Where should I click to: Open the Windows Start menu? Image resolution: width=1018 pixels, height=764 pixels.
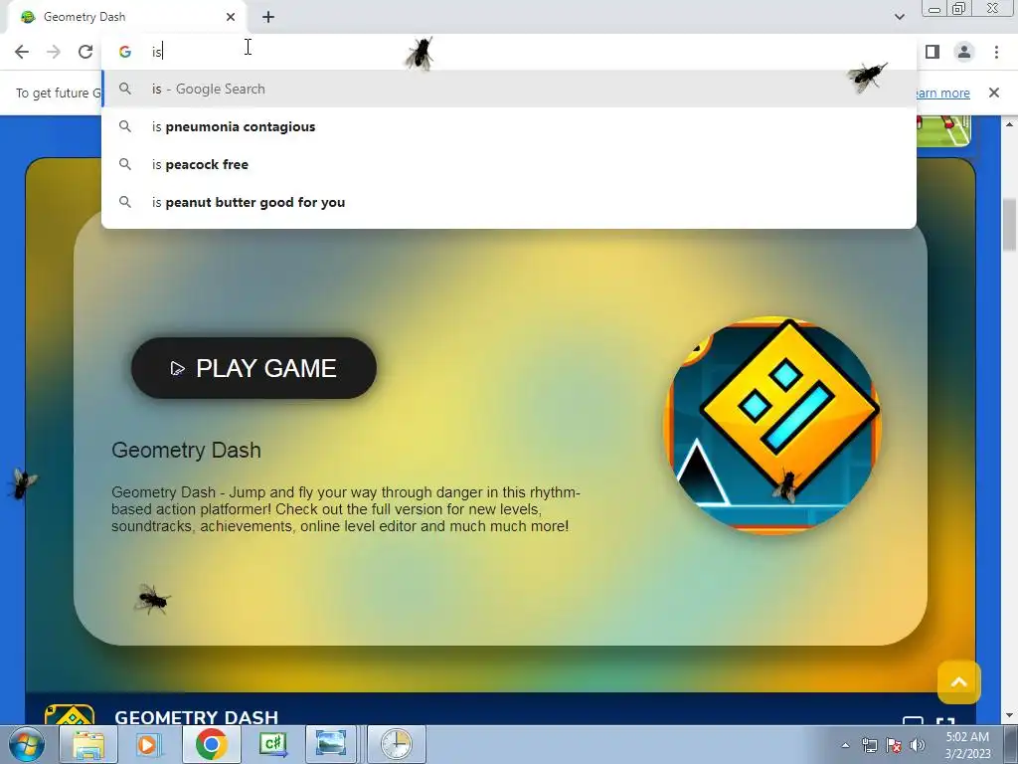click(x=27, y=744)
